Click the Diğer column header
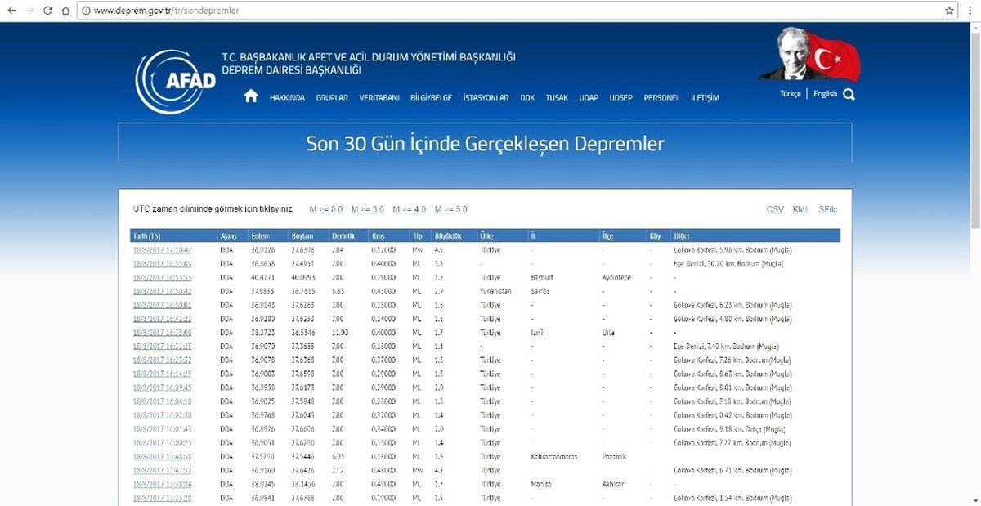981x506 pixels. (x=682, y=235)
